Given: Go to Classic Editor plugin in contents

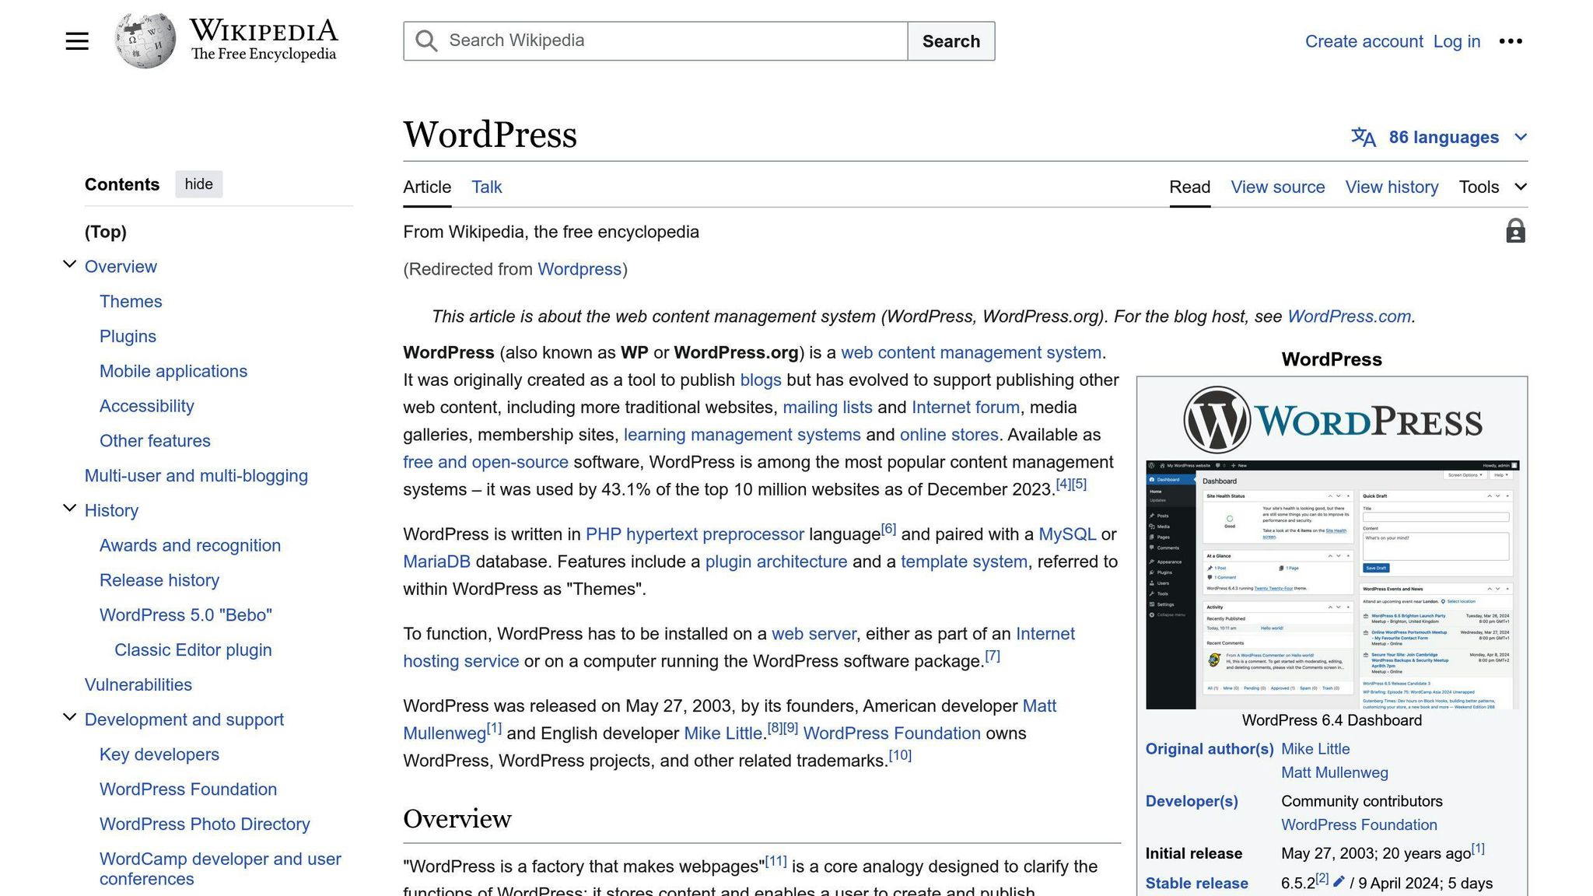Looking at the screenshot, I should pos(193,650).
